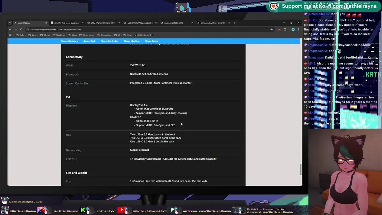Close the image.png tab
Viewport: 382px width, 215px height.
coord(192,23)
